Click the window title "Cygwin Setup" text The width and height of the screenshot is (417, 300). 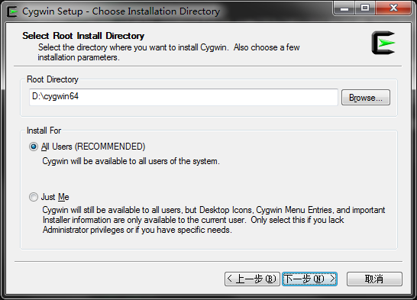[53, 11]
